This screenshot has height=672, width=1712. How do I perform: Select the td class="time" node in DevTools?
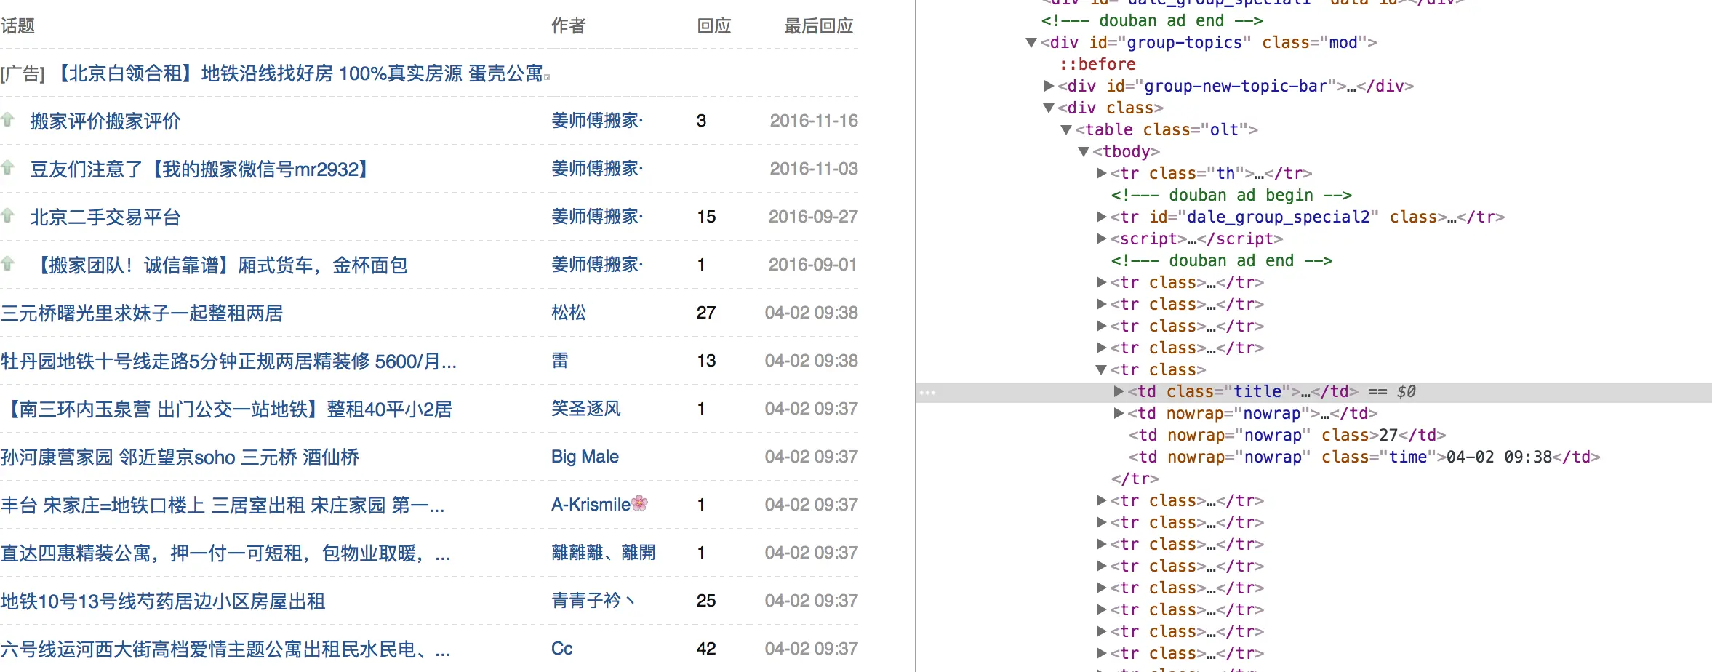pos(1364,457)
